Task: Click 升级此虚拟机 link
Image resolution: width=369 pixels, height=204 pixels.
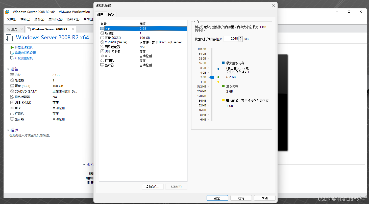Action: pos(23,58)
